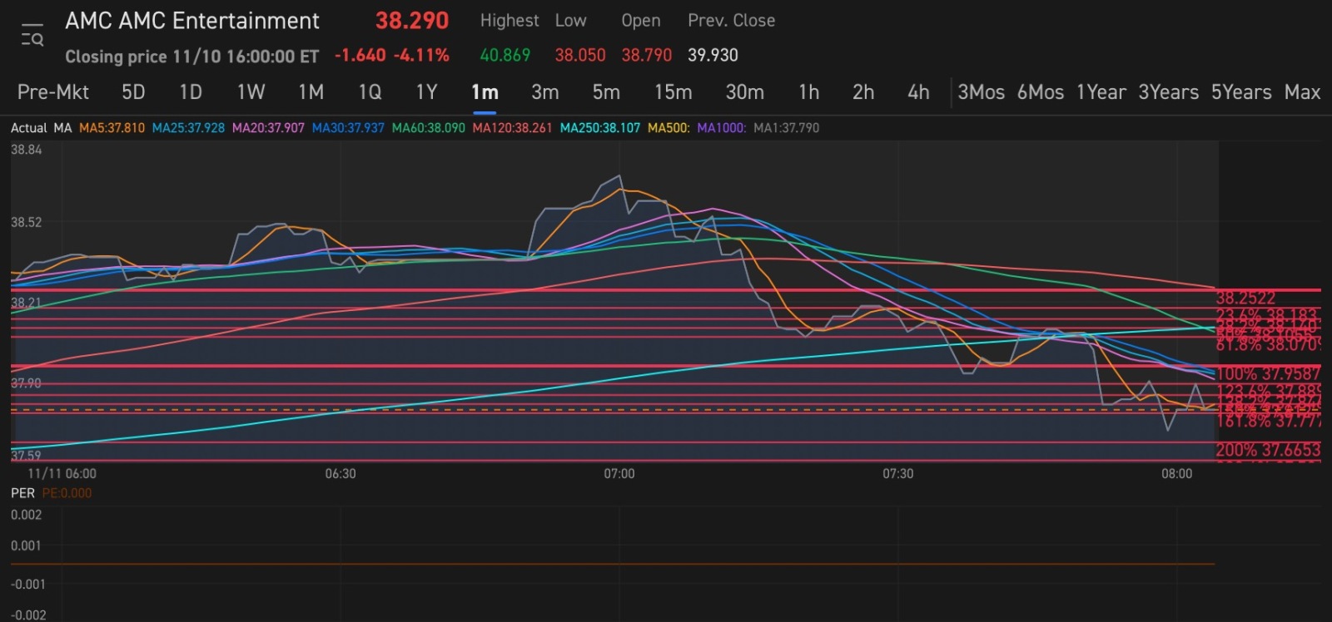1332x622 pixels.
Task: Click the Prev. Close value 39.930
Action: [713, 55]
